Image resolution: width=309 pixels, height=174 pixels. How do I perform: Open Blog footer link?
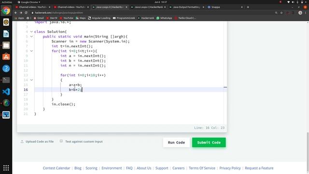(x=78, y=168)
